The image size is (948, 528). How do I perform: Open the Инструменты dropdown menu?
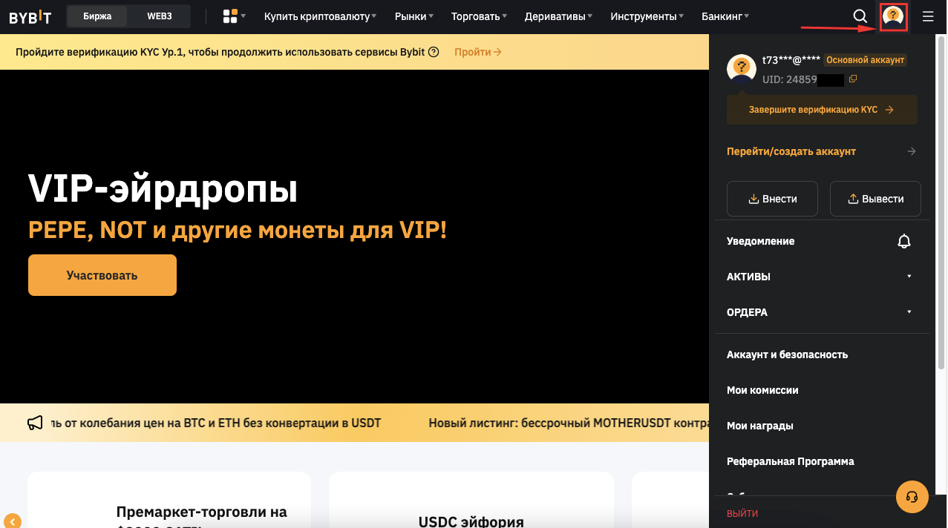coord(647,16)
